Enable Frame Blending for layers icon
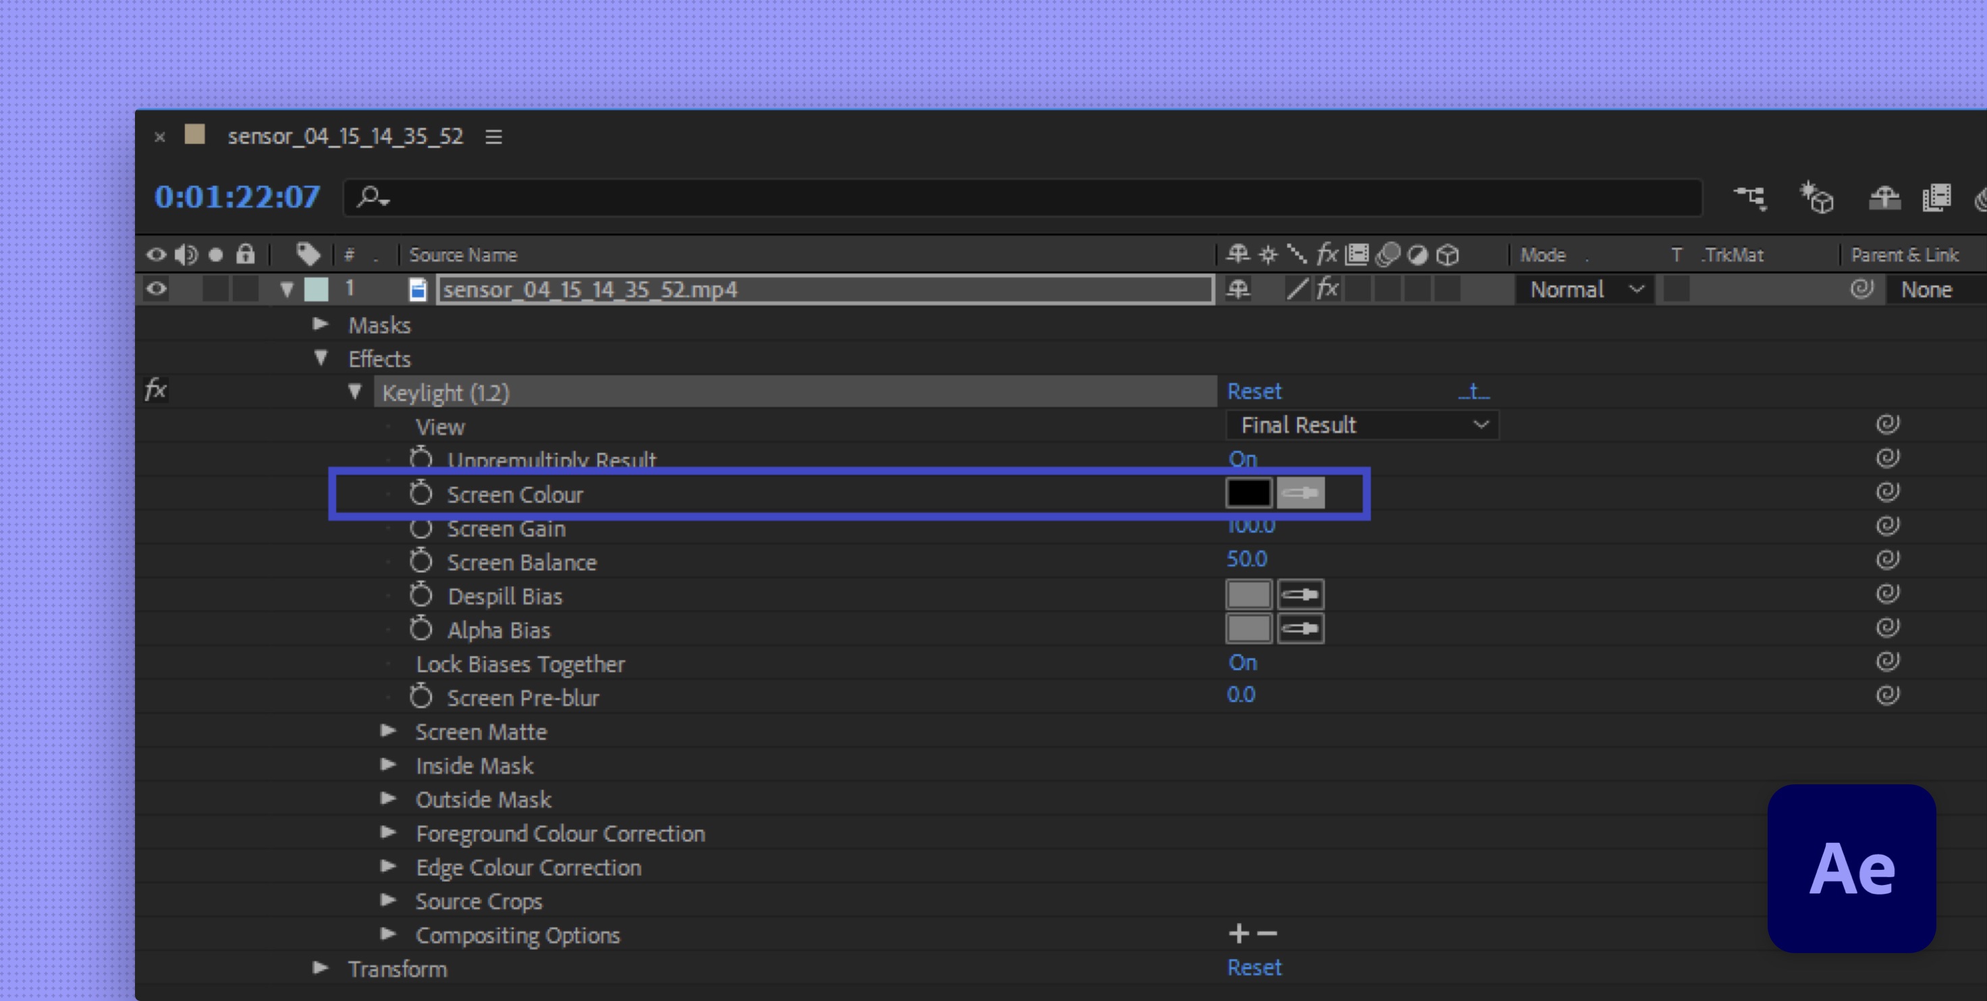The width and height of the screenshot is (1987, 1001). pos(1936,198)
